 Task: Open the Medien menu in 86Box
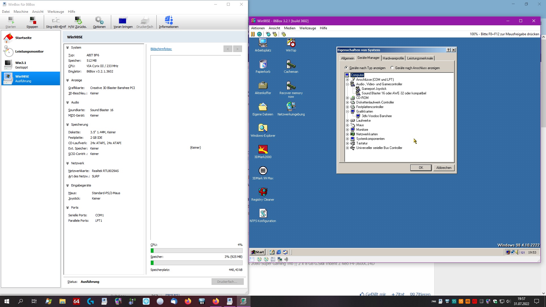coord(289,28)
